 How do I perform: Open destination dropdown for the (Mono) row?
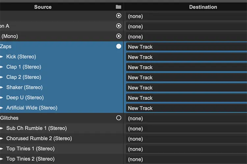point(186,36)
